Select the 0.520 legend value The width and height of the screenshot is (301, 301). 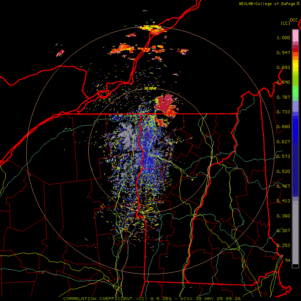pyautogui.click(x=283, y=172)
